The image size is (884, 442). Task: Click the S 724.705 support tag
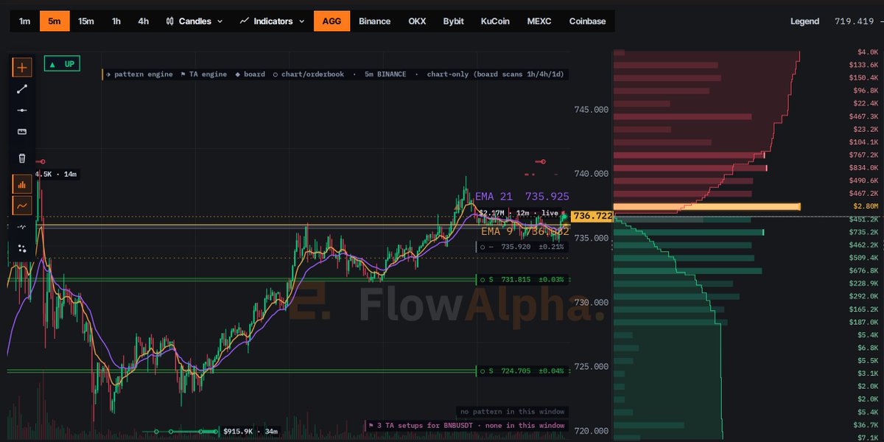point(522,371)
